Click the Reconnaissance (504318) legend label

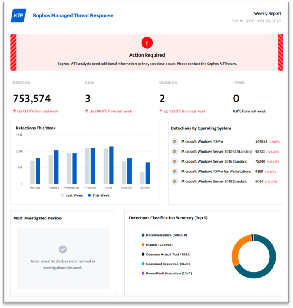pos(166,235)
